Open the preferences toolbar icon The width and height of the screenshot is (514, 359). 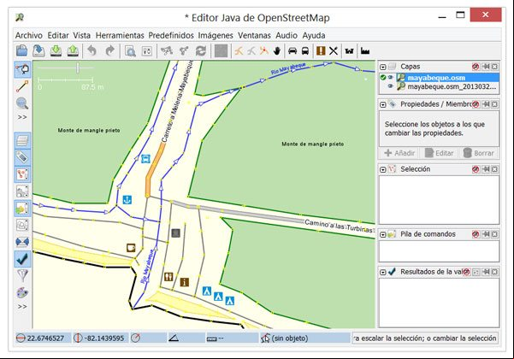coord(147,51)
